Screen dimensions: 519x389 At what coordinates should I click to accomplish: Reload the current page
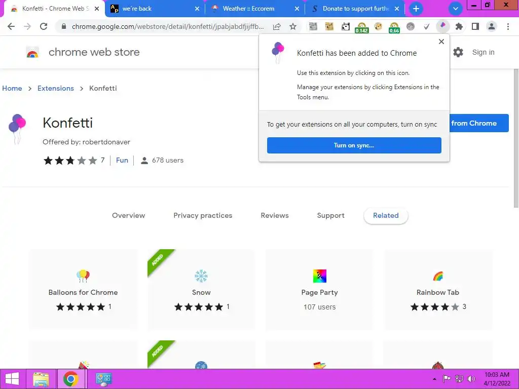(x=44, y=26)
